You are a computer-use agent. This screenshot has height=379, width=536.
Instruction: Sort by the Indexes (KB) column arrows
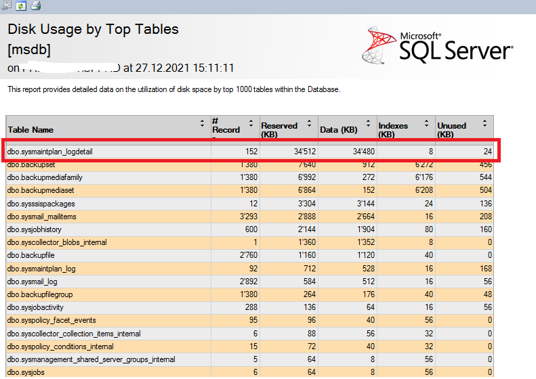tap(426, 123)
